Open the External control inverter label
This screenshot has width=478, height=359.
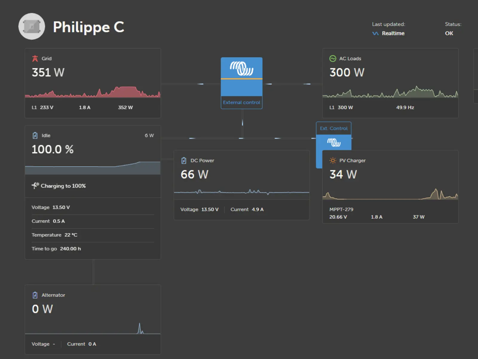point(241,102)
